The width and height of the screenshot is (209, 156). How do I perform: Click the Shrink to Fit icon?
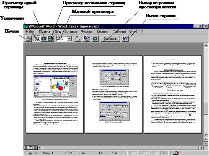click(x=87, y=38)
